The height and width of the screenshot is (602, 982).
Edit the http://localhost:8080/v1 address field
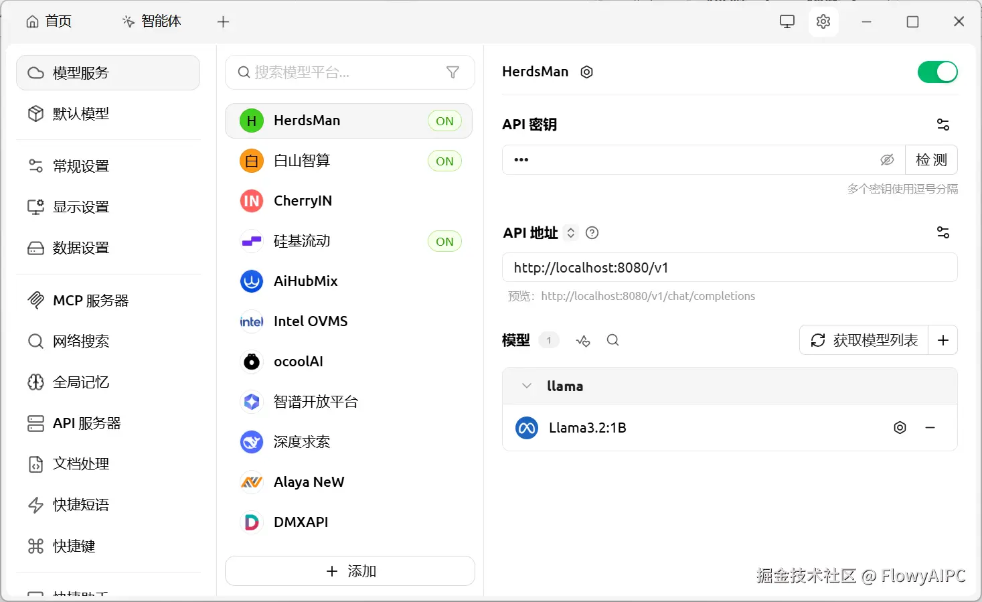[730, 267]
